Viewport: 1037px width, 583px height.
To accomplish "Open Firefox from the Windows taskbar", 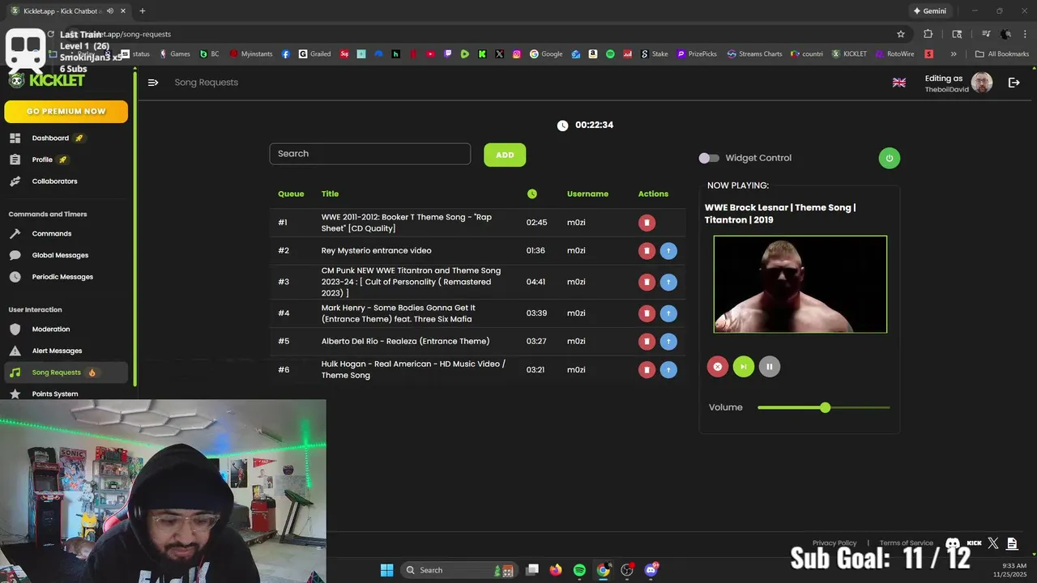I will [x=556, y=570].
